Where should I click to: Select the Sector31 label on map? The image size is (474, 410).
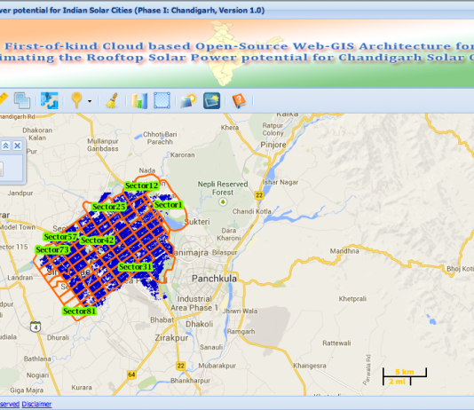tap(135, 267)
